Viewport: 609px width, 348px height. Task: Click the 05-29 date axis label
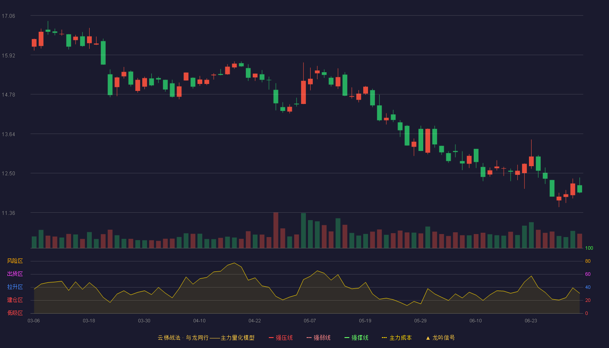[x=420, y=321]
